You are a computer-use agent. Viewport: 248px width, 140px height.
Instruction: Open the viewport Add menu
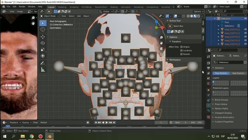coord(79,16)
